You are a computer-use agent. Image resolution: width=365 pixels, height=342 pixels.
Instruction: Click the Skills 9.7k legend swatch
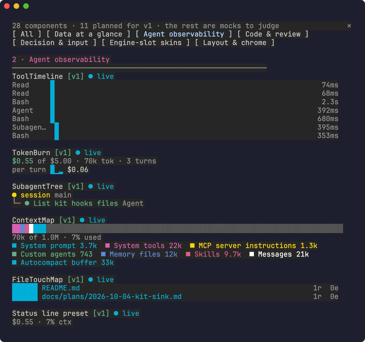188,254
